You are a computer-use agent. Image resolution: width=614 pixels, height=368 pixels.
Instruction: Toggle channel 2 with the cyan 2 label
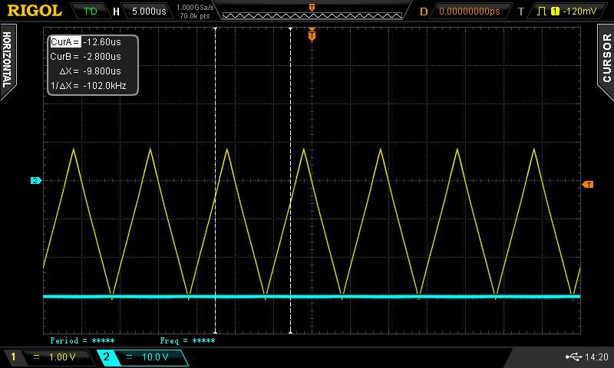[106, 357]
